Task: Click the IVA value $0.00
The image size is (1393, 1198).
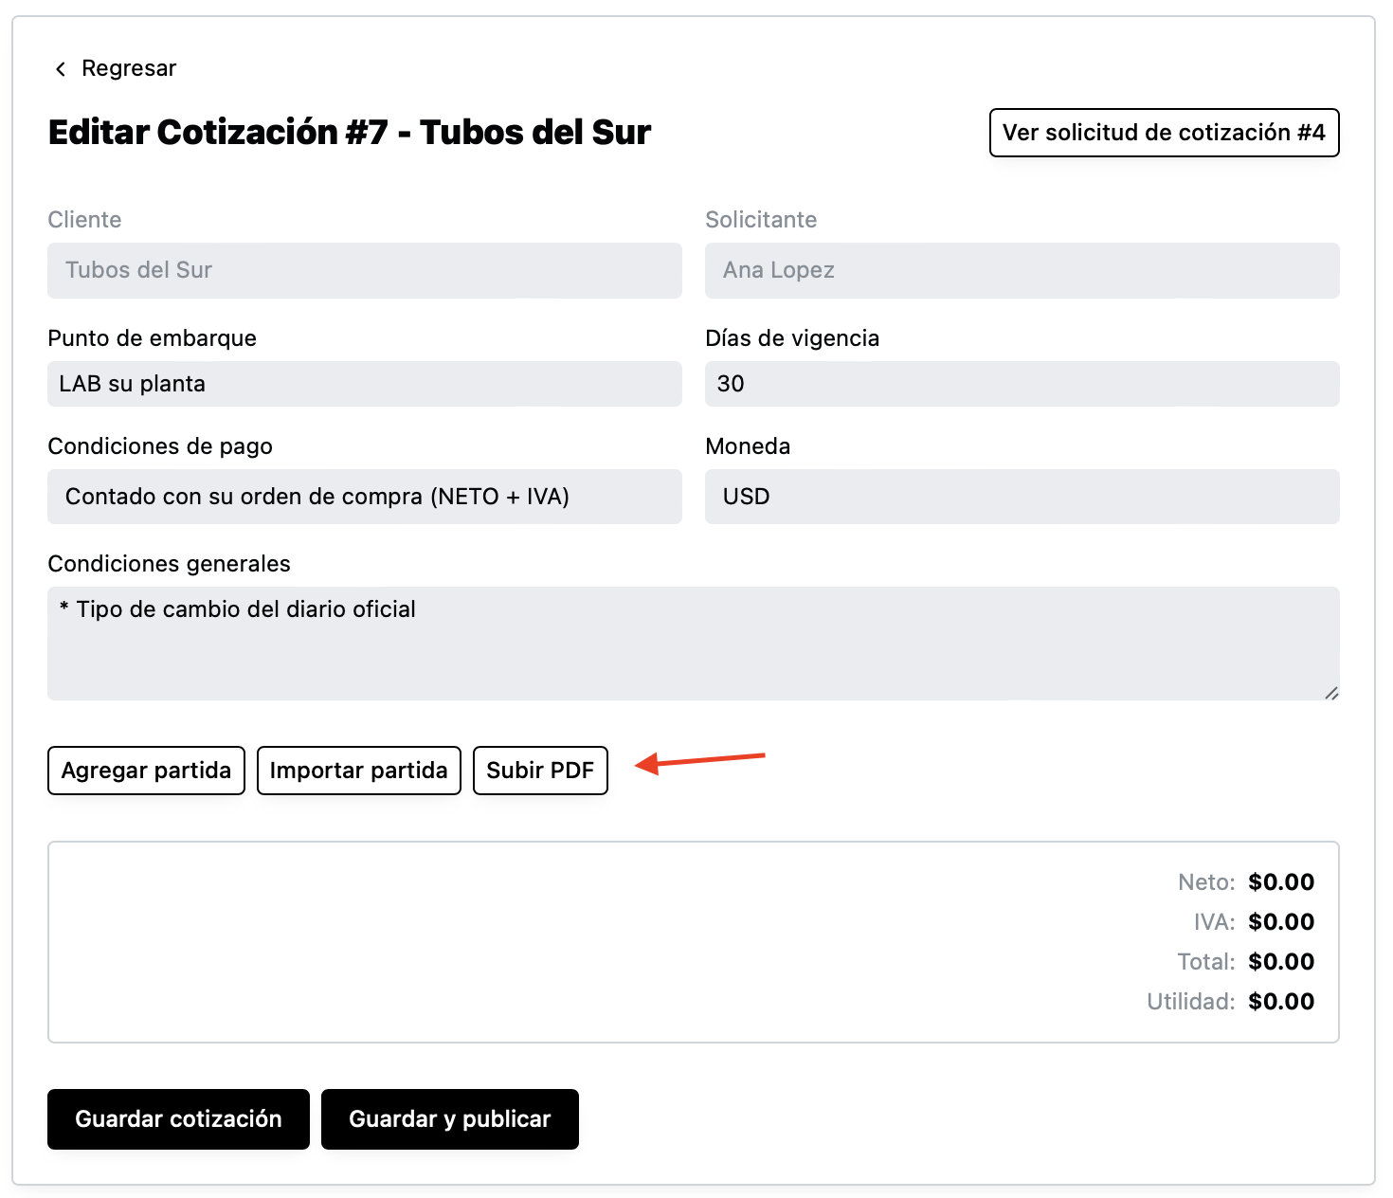Action: pos(1281,922)
